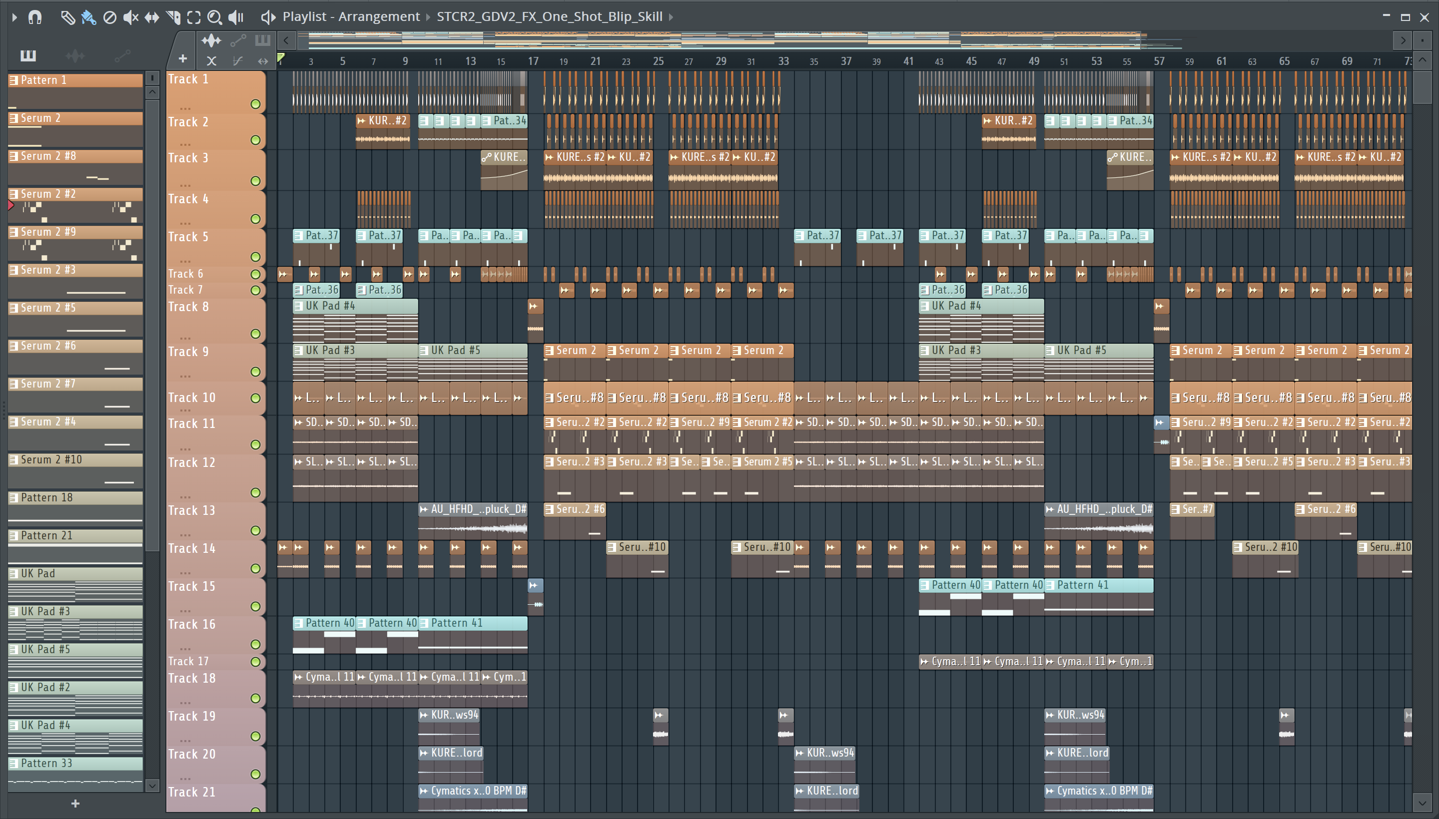This screenshot has height=819, width=1439.
Task: Select the Paint brush tool
Action: click(x=88, y=17)
